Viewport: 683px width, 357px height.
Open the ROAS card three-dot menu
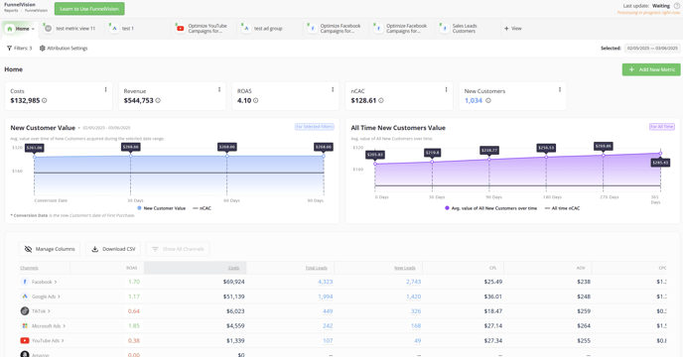[333, 89]
